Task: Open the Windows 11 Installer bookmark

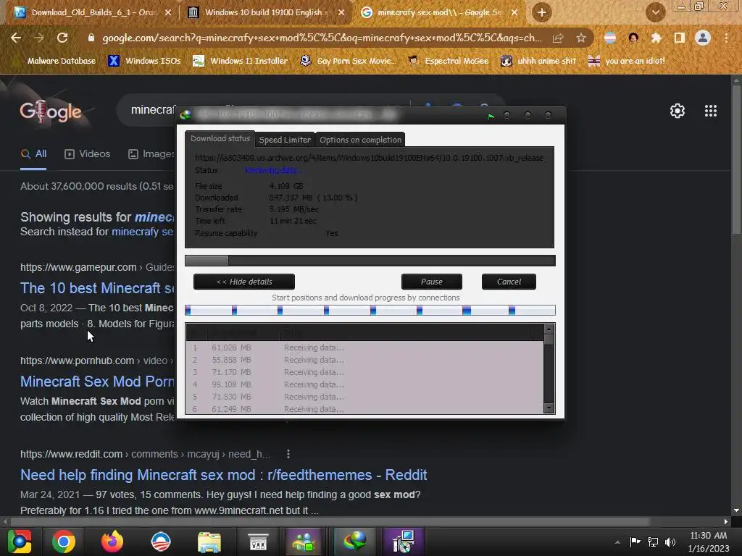Action: coord(241,61)
